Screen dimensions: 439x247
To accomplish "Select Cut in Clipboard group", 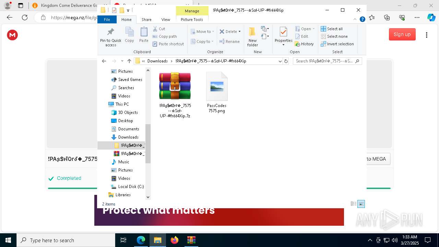I will 159,29.
